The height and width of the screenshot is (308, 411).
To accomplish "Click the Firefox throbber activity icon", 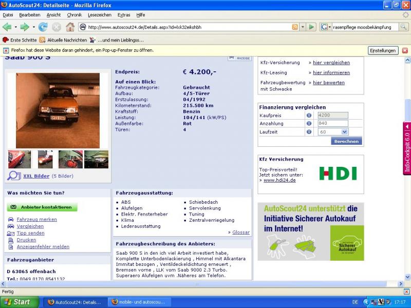I will click(x=405, y=15).
